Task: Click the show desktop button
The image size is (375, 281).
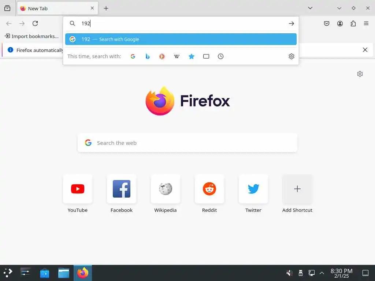Action: (x=365, y=273)
